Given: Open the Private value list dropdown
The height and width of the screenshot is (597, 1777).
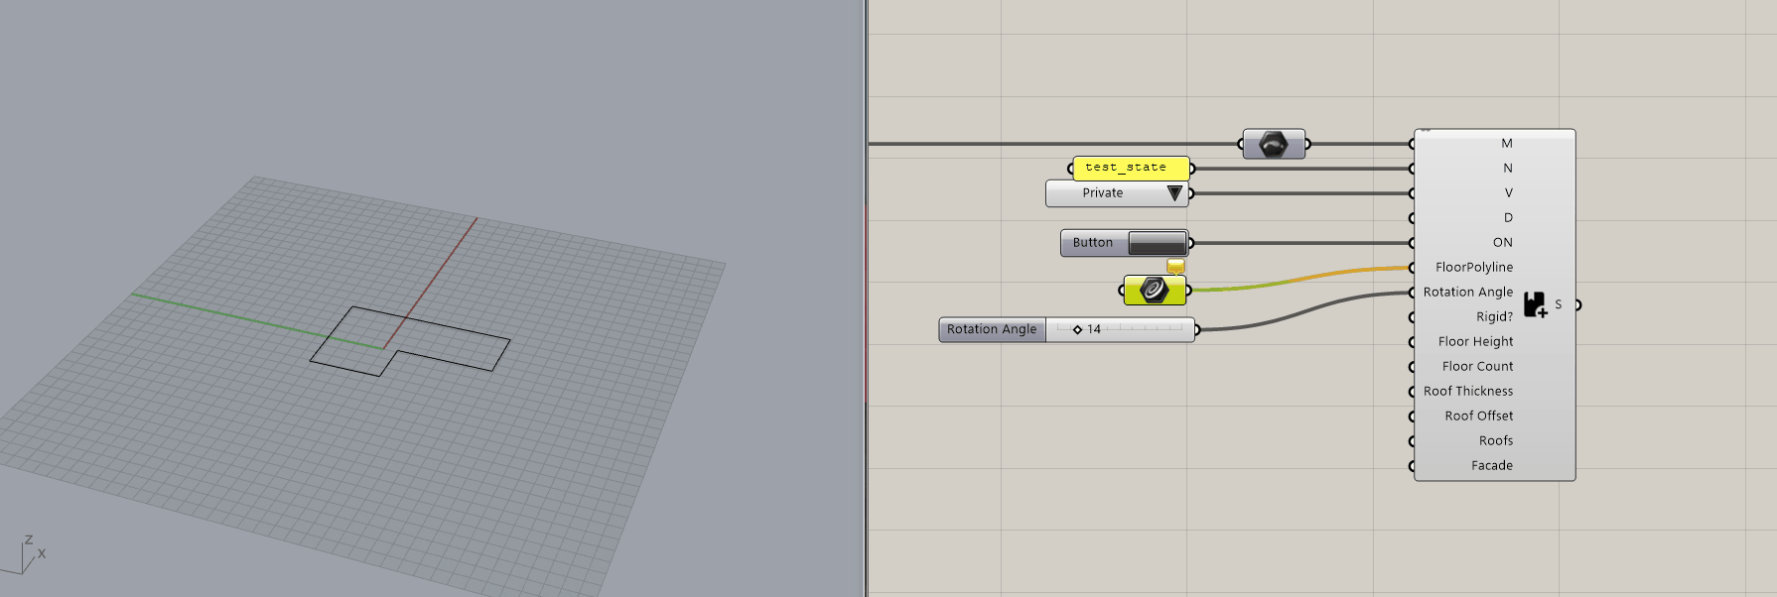Looking at the screenshot, I should pyautogui.click(x=1103, y=193).
